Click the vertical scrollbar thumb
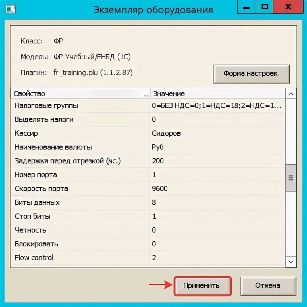The height and width of the screenshot is (307, 307). pyautogui.click(x=291, y=178)
